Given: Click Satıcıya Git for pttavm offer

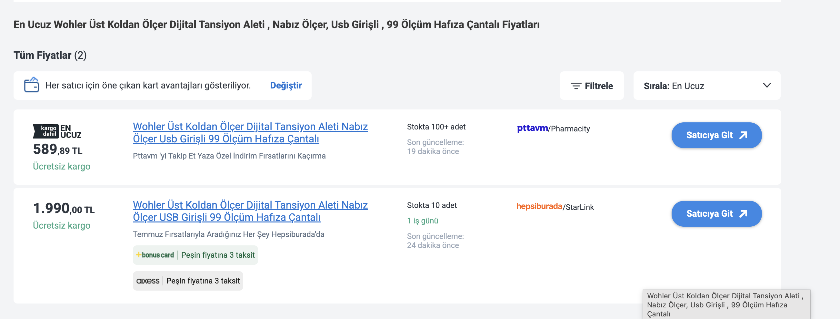Looking at the screenshot, I should tap(716, 135).
